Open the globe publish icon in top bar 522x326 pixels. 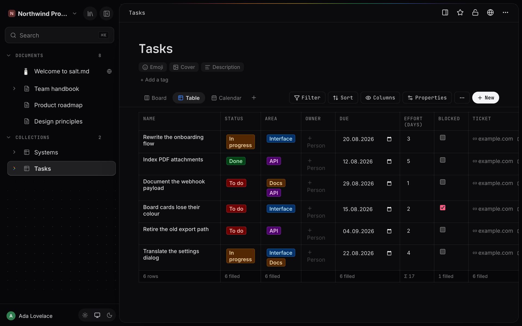click(490, 12)
